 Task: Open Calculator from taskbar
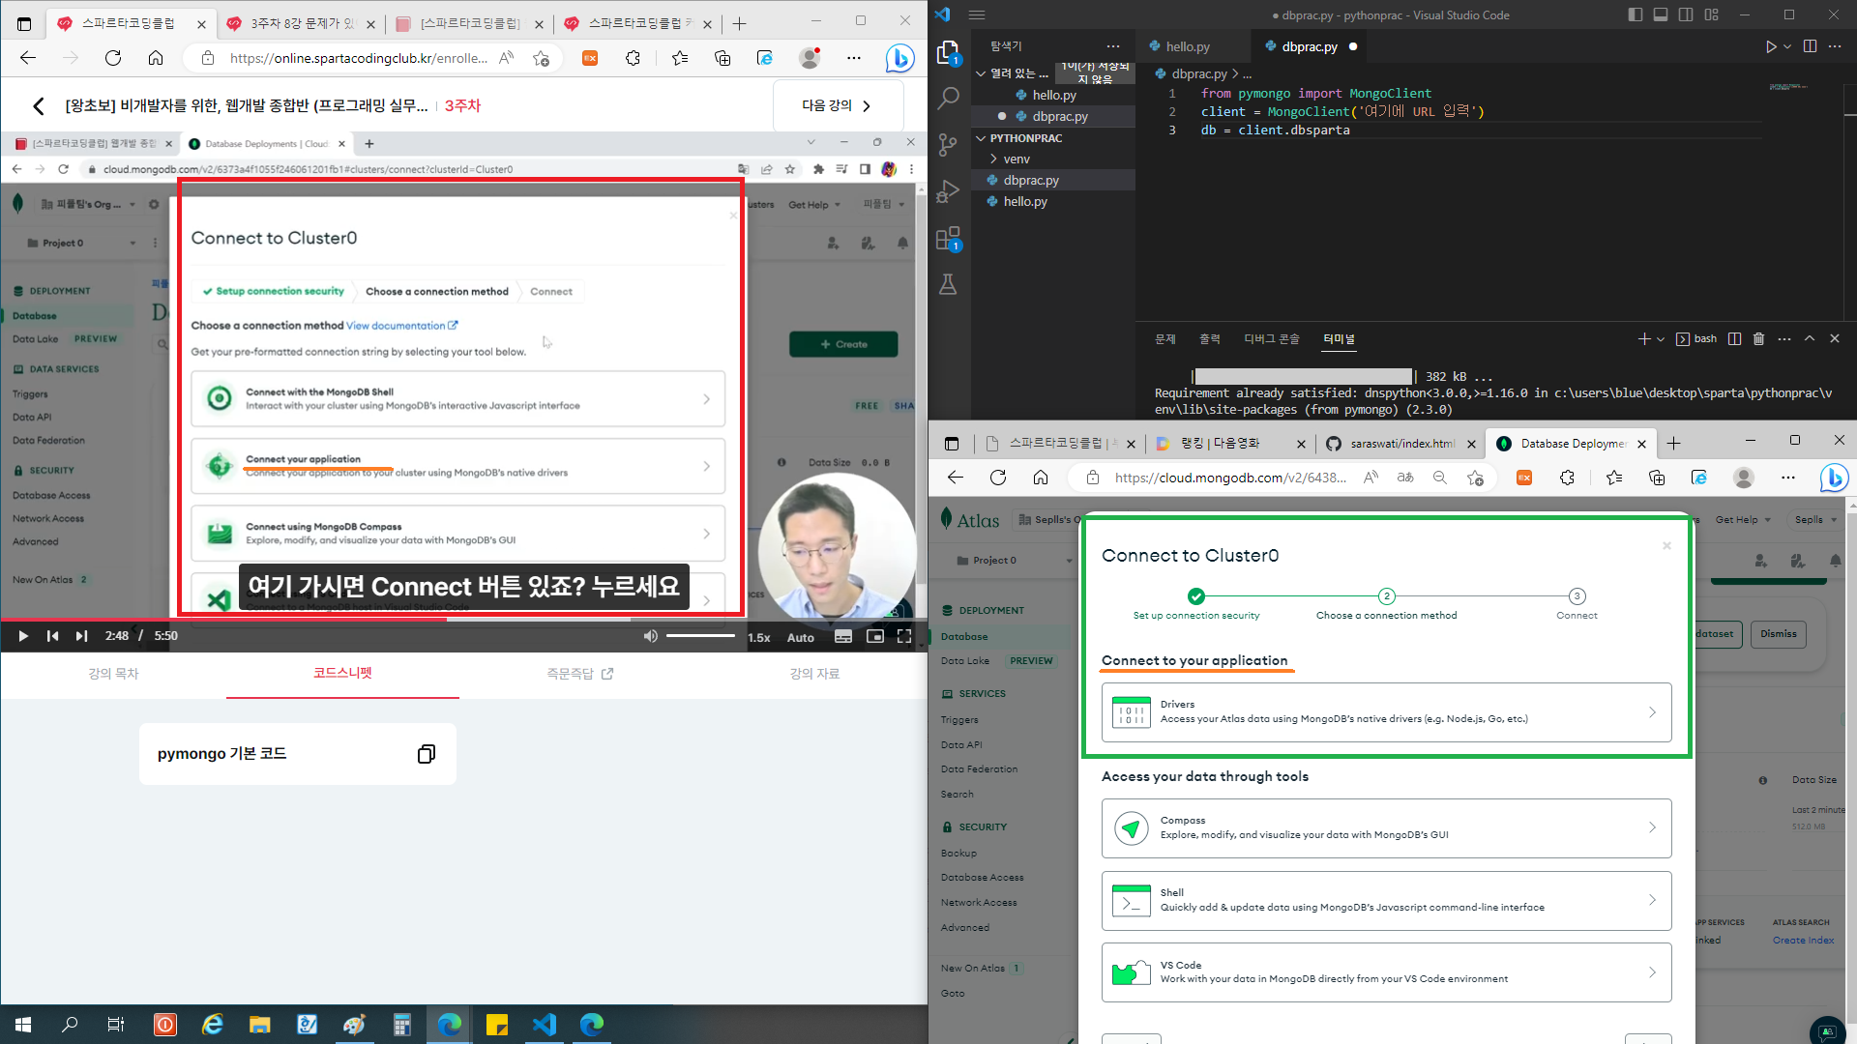[401, 1025]
